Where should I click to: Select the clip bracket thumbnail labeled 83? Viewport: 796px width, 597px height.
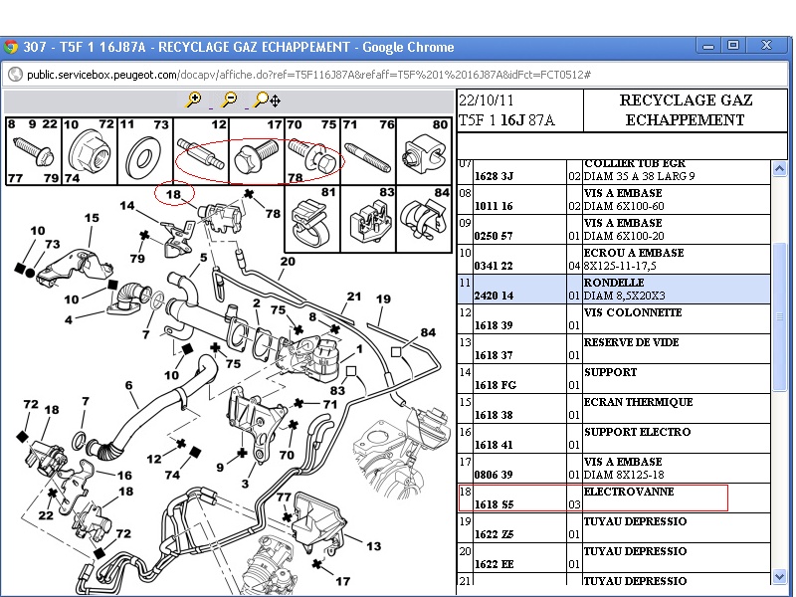368,219
